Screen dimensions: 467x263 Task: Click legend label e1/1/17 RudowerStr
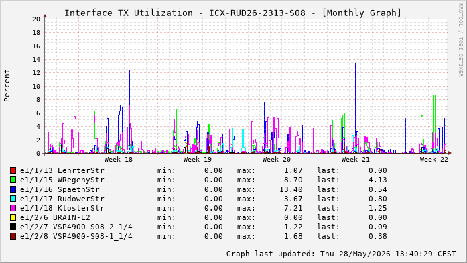point(62,199)
